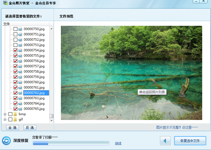211x150 pixels.
Task: Check the box for 00000751.jpg
Action: 15,34
